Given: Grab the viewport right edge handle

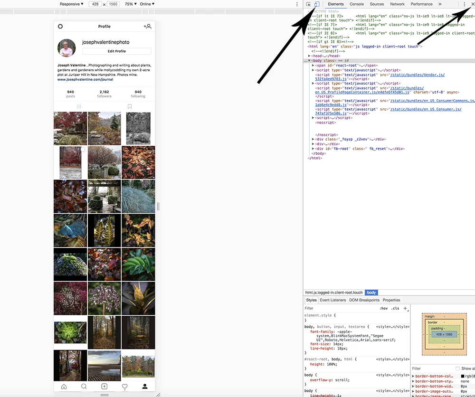Looking at the screenshot, I should point(158,207).
